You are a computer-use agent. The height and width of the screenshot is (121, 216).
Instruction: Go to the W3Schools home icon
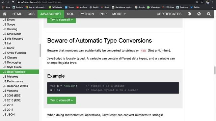point(5,14)
